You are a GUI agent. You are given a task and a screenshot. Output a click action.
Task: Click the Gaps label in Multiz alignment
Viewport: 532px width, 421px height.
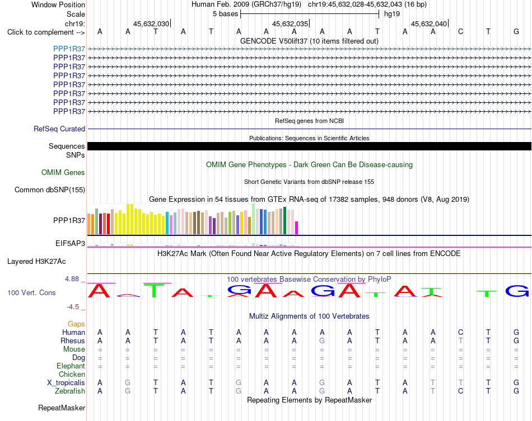(76, 324)
